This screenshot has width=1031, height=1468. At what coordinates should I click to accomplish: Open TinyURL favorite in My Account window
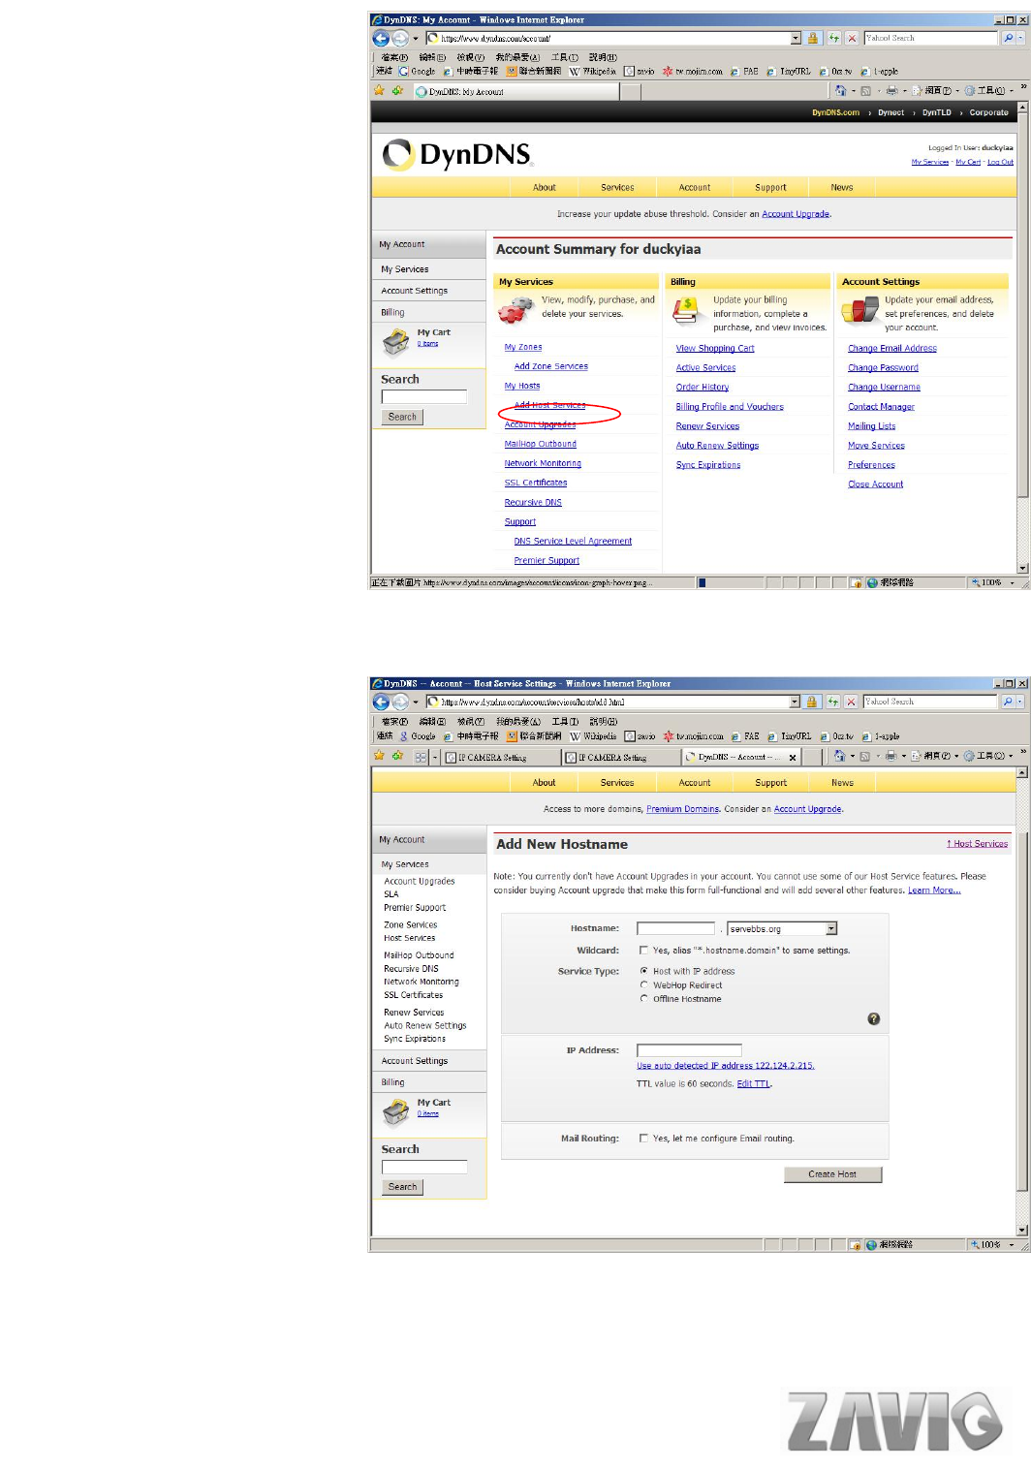pos(789,71)
